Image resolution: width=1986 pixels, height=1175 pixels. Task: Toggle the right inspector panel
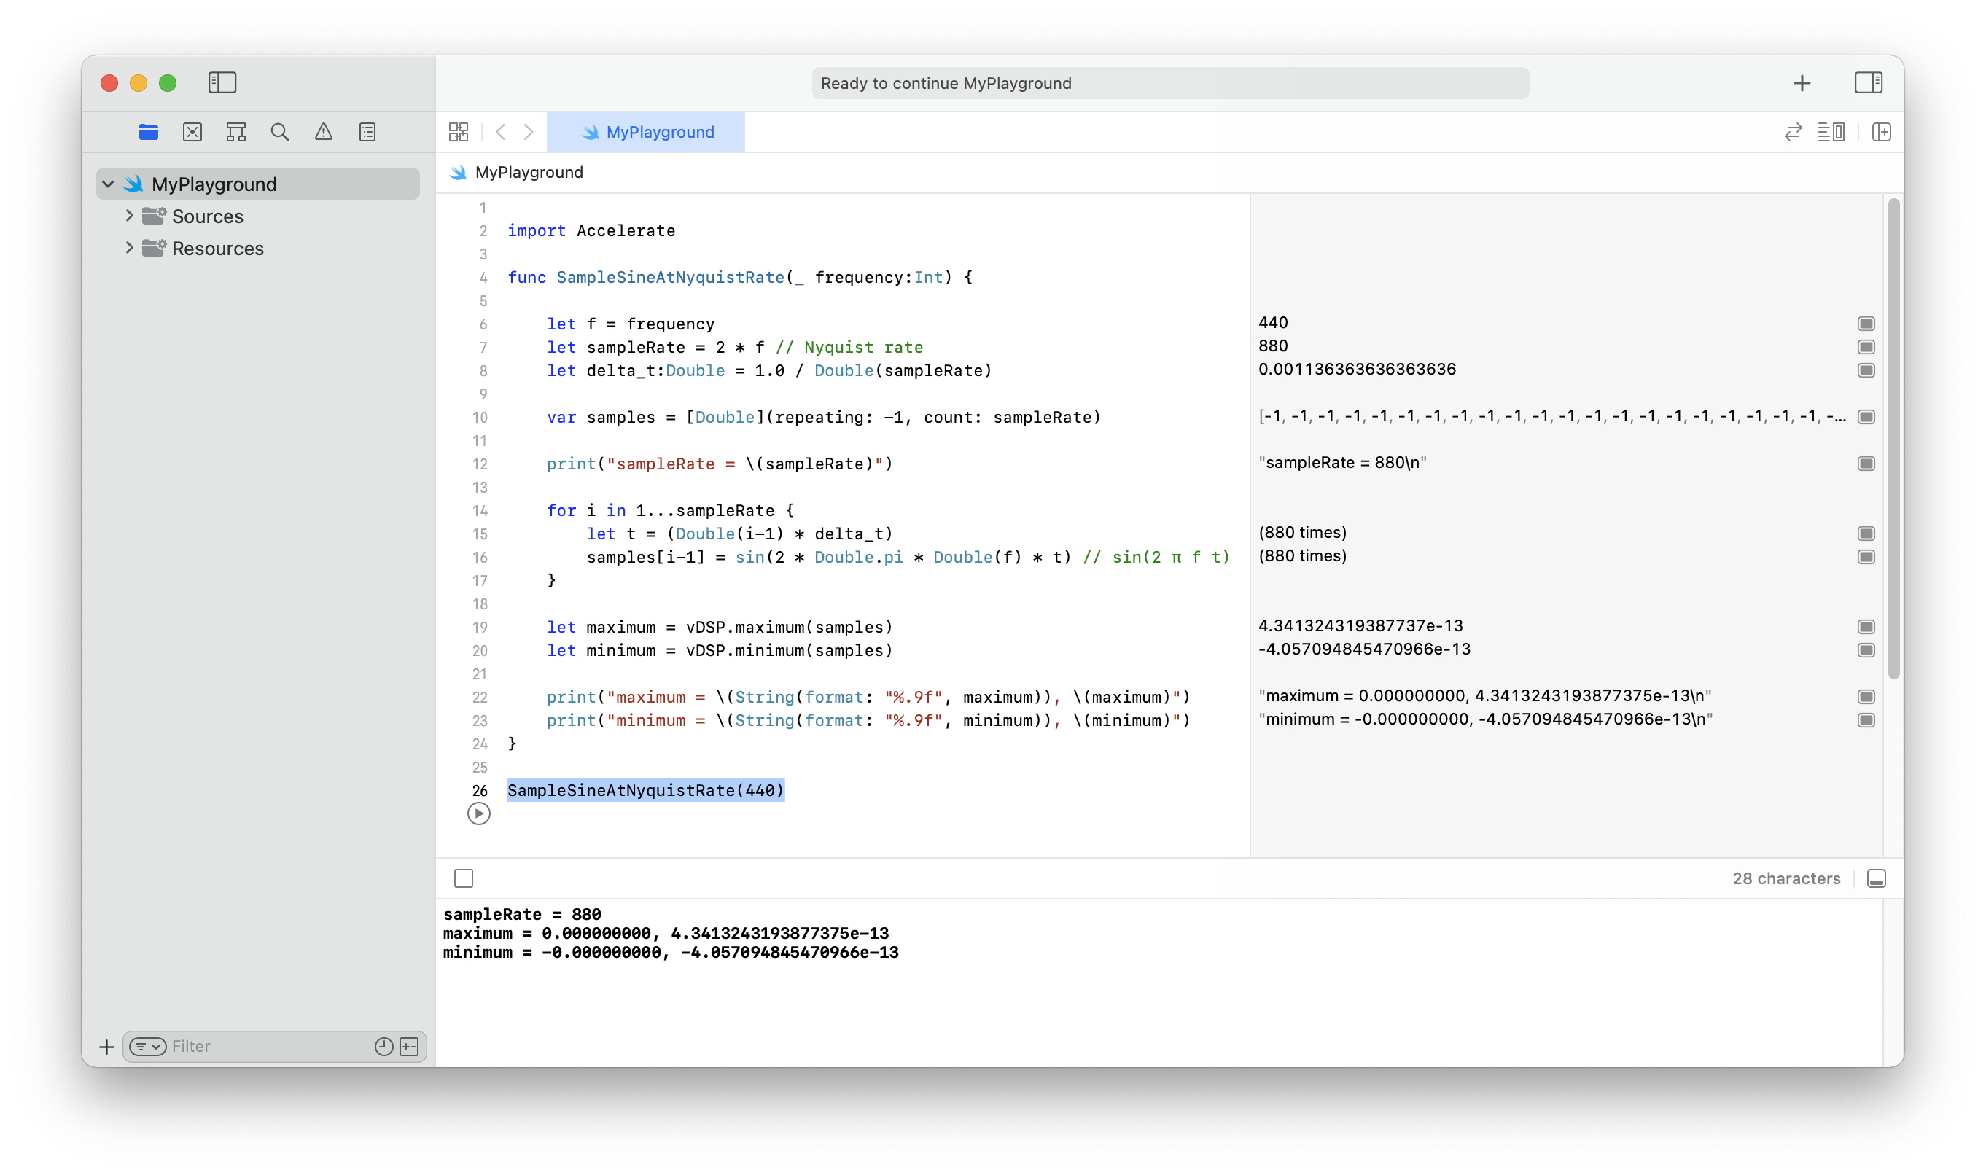[x=1868, y=83]
